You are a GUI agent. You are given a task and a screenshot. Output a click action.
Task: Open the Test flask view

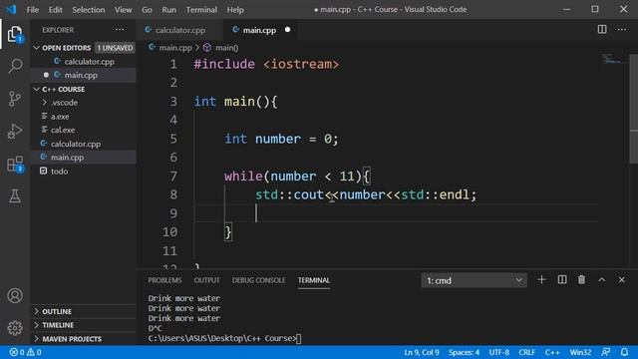point(15,196)
